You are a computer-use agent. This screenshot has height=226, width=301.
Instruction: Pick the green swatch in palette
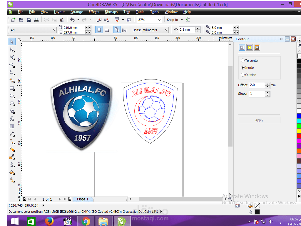point(299,126)
